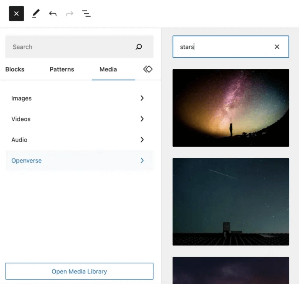Select the Tools pencil icon
This screenshot has width=299, height=284.
36,14
